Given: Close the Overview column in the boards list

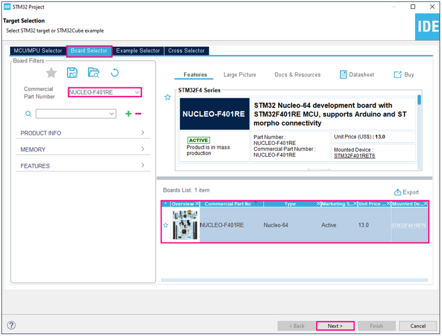Looking at the screenshot, I should tap(197, 204).
